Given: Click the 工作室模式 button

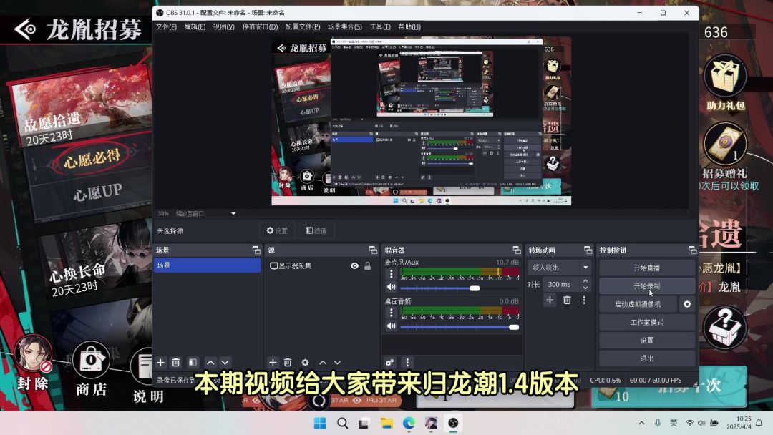Looking at the screenshot, I should coord(646,322).
